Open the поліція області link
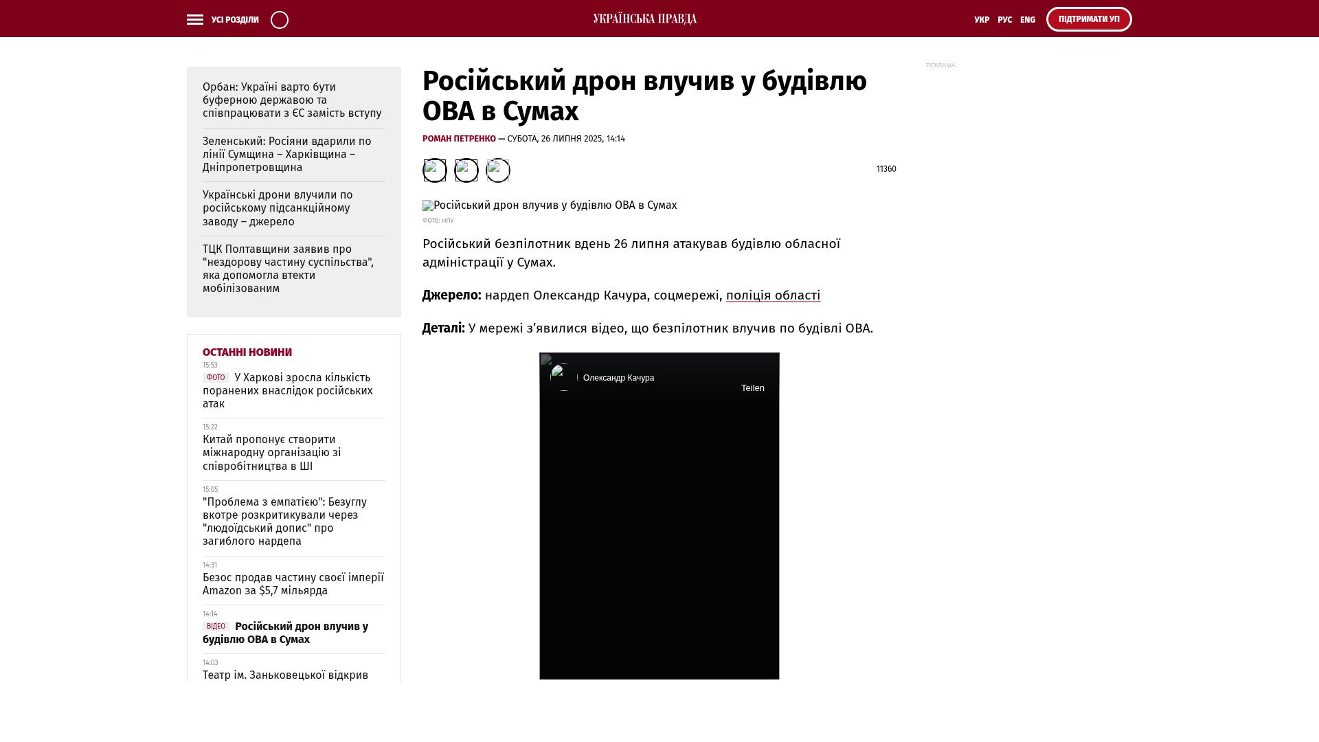 point(773,295)
